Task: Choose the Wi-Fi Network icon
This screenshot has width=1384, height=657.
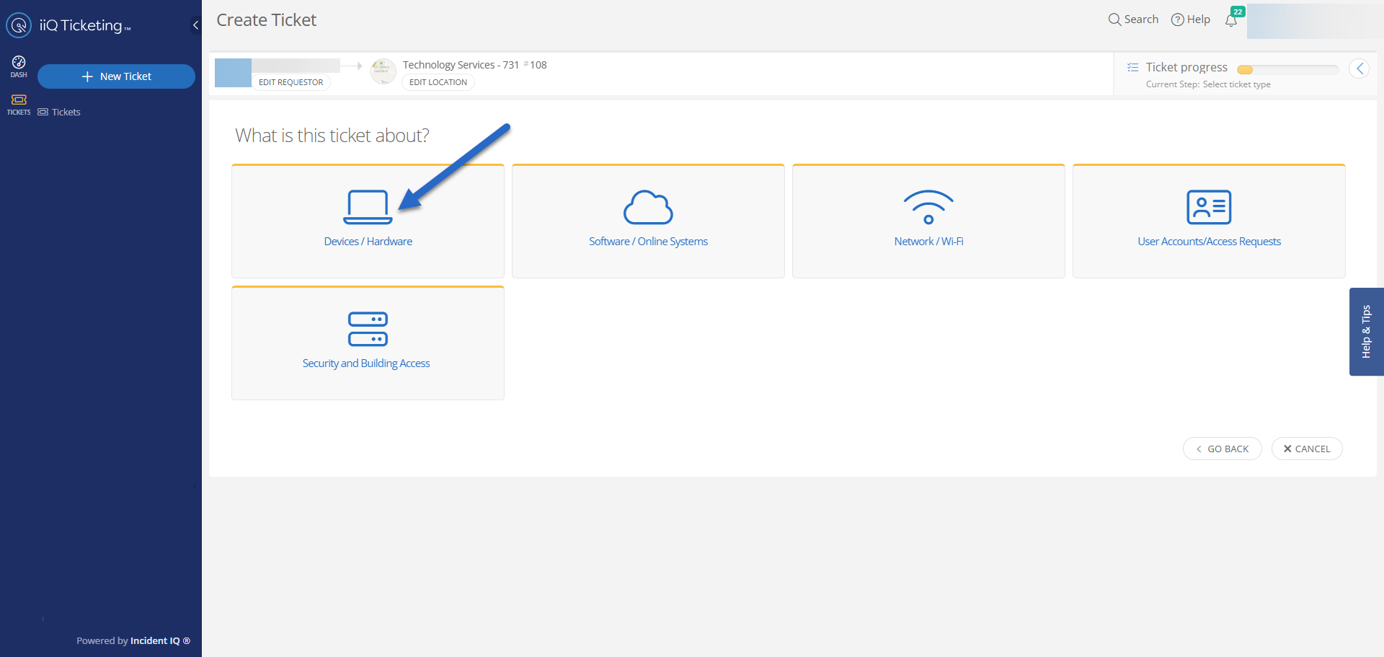Action: [x=928, y=208]
